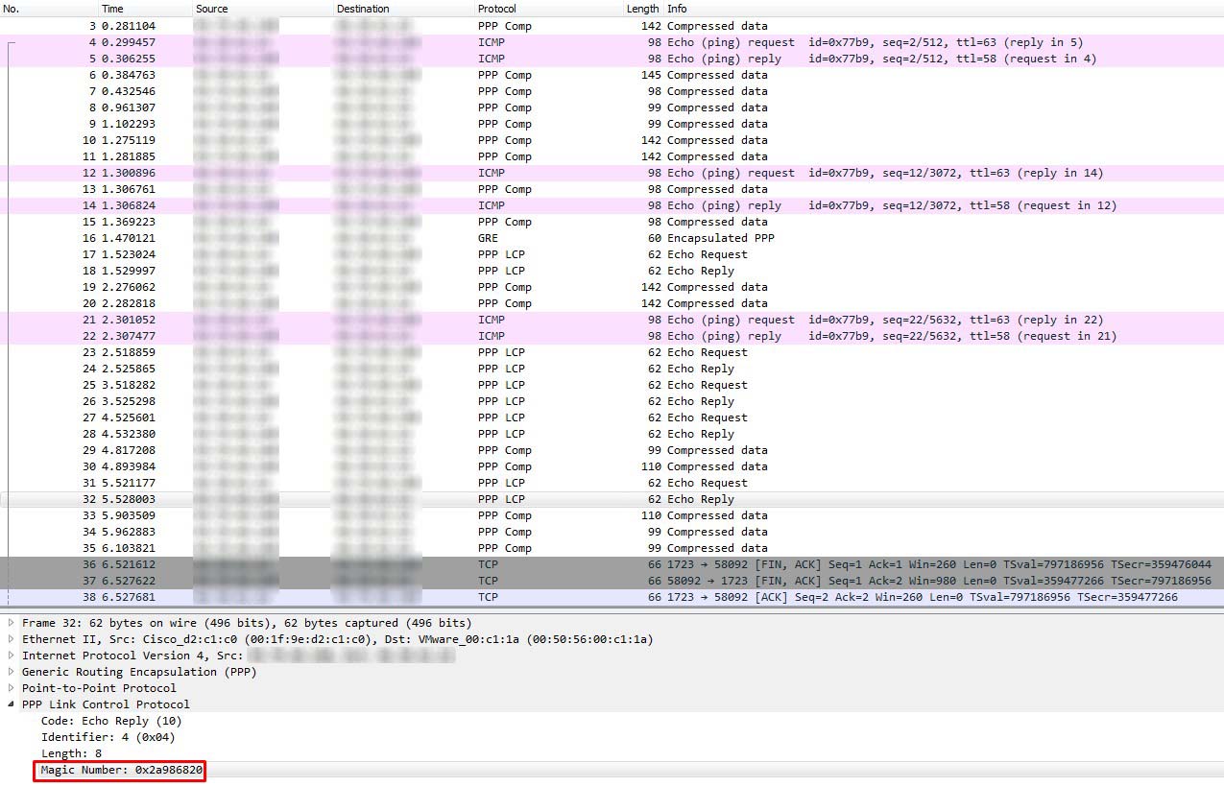
Task: Select packet 32 Echo Reply at 5.528003
Action: (x=612, y=499)
